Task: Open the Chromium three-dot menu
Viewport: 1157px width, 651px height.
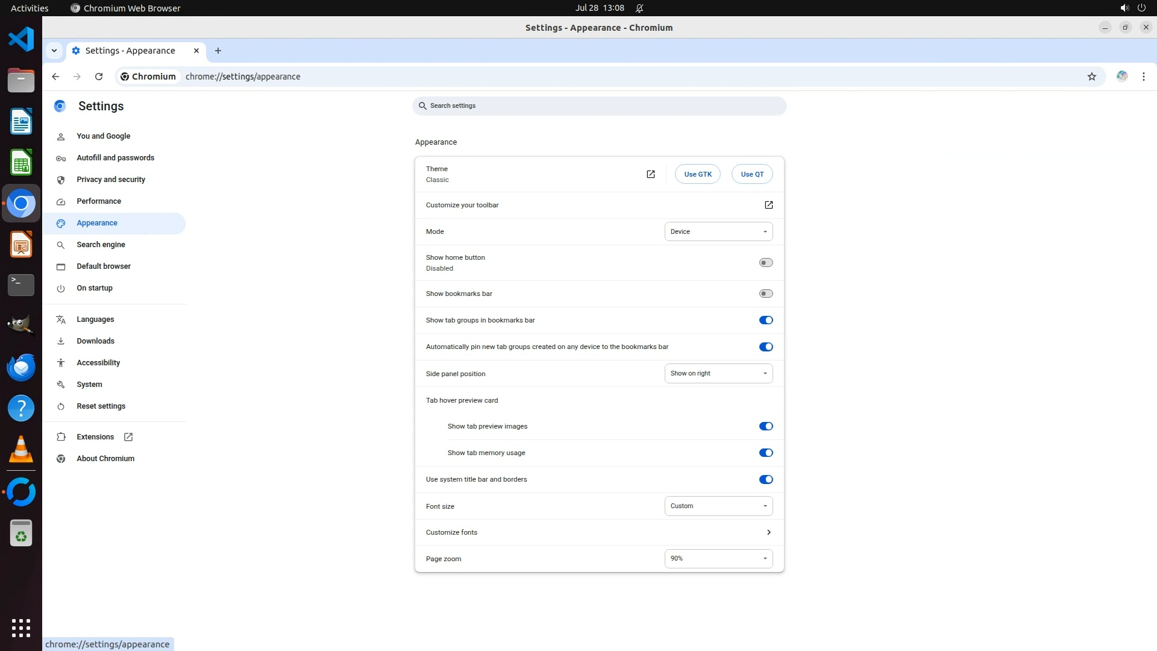Action: [x=1143, y=77]
